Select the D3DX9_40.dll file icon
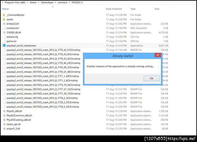Viewport: 197px width, 142px height. (4, 32)
